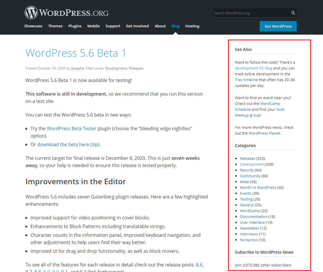Click the drag and drop functionality bullet
This screenshot has height=272, width=323.
click(105, 251)
